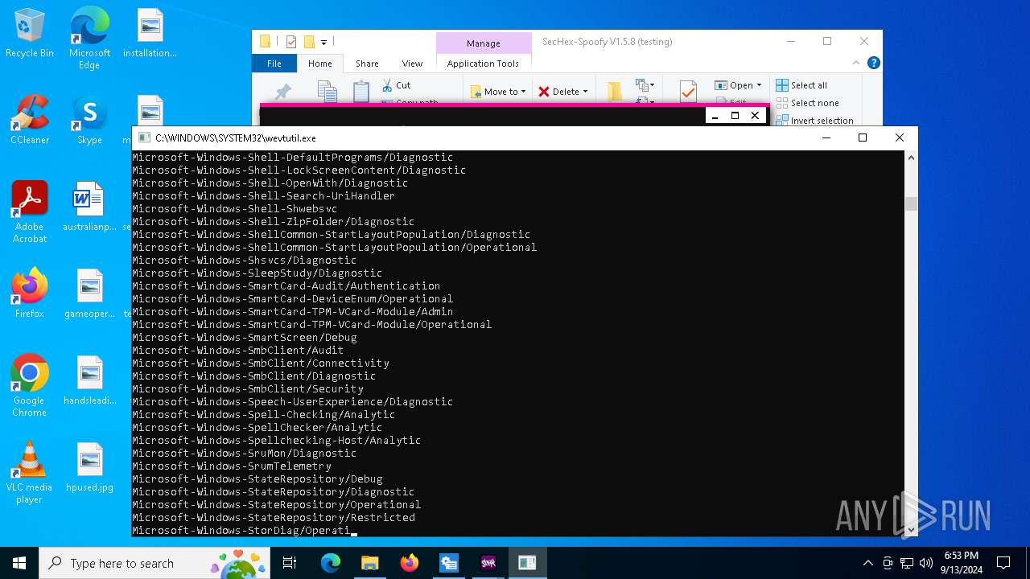Switch to the View ribbon tab

412,64
